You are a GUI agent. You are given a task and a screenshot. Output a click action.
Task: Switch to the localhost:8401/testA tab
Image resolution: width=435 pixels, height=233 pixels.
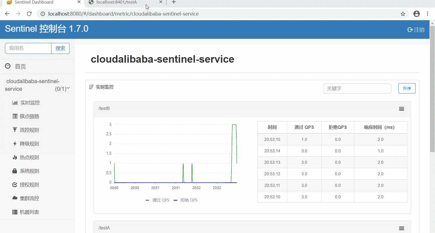(117, 2)
